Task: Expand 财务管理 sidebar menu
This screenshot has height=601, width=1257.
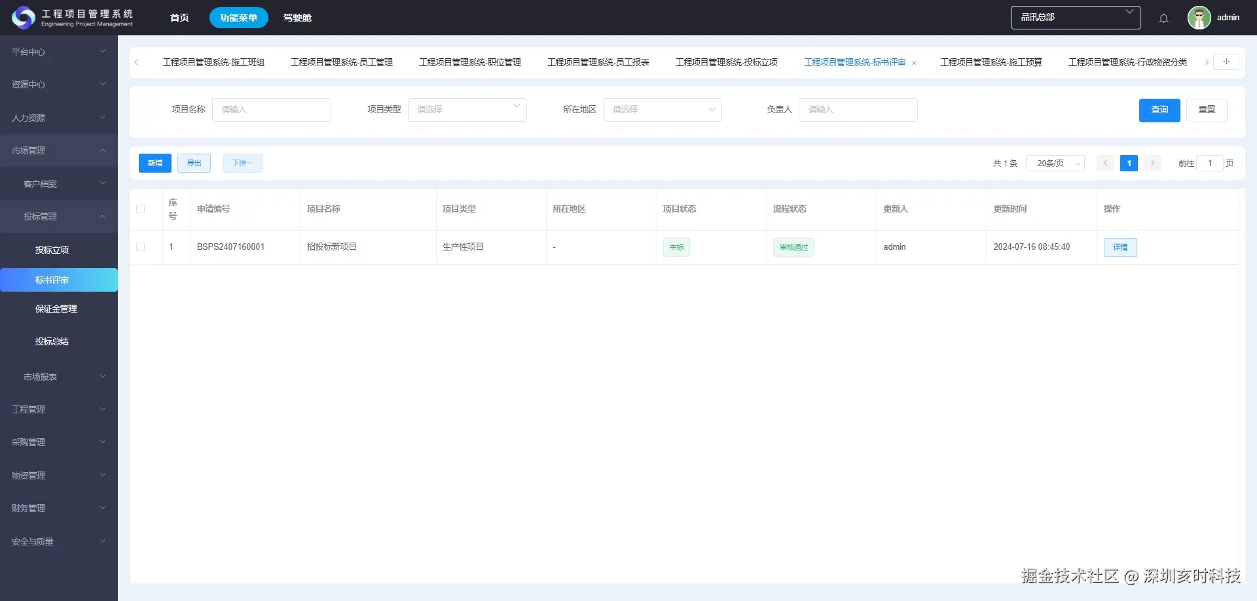Action: point(59,508)
